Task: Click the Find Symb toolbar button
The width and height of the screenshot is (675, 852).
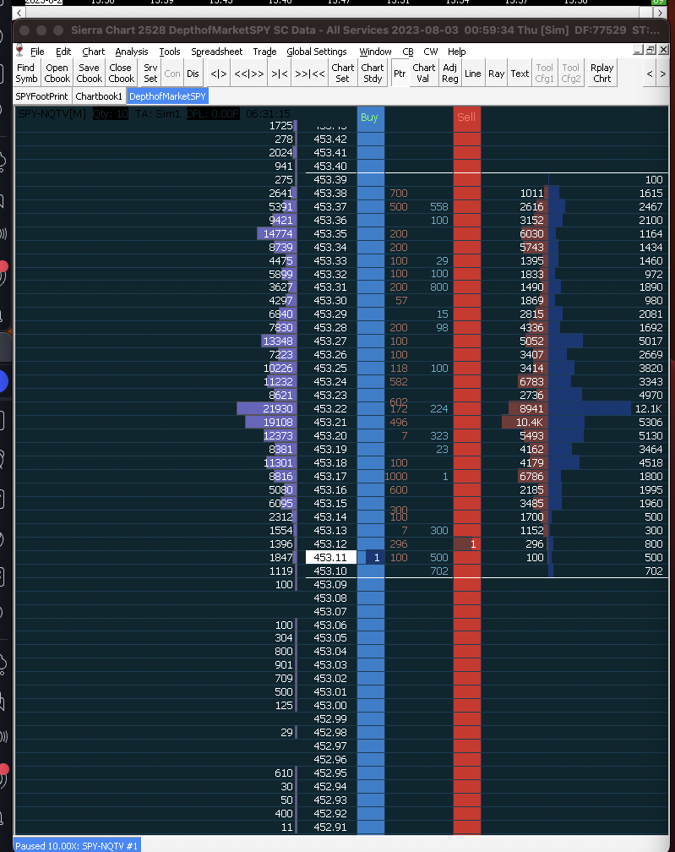Action: point(26,73)
